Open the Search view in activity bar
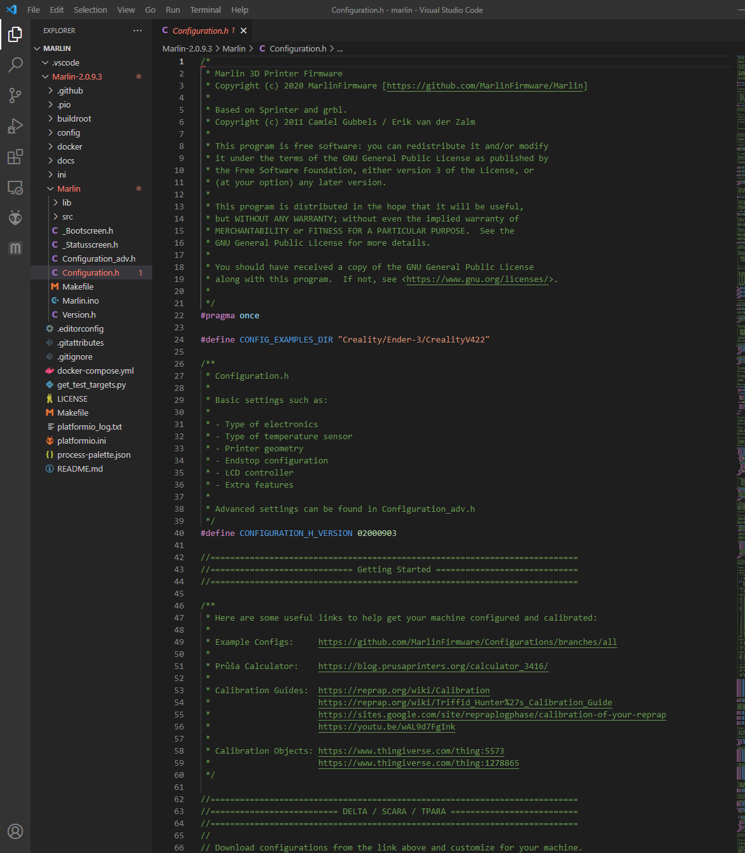745x853 pixels. (15, 65)
